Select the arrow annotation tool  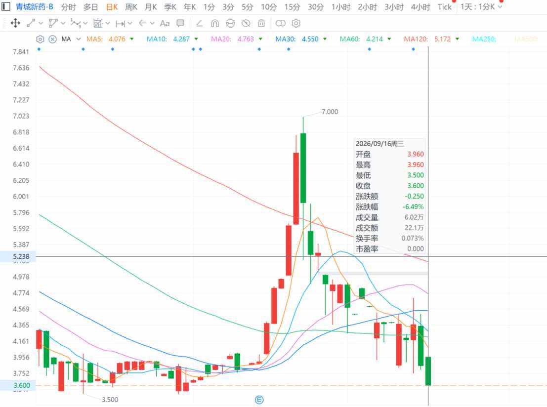[x=142, y=23]
